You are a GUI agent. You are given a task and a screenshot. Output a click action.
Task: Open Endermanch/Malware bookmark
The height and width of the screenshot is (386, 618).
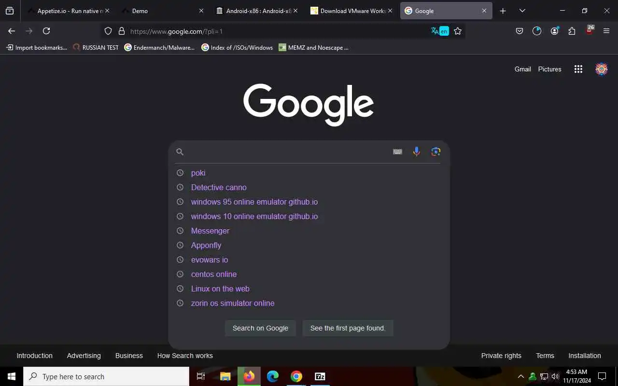pos(159,47)
